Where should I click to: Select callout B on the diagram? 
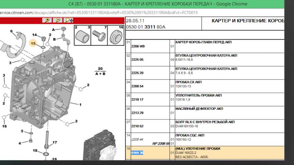(55, 39)
